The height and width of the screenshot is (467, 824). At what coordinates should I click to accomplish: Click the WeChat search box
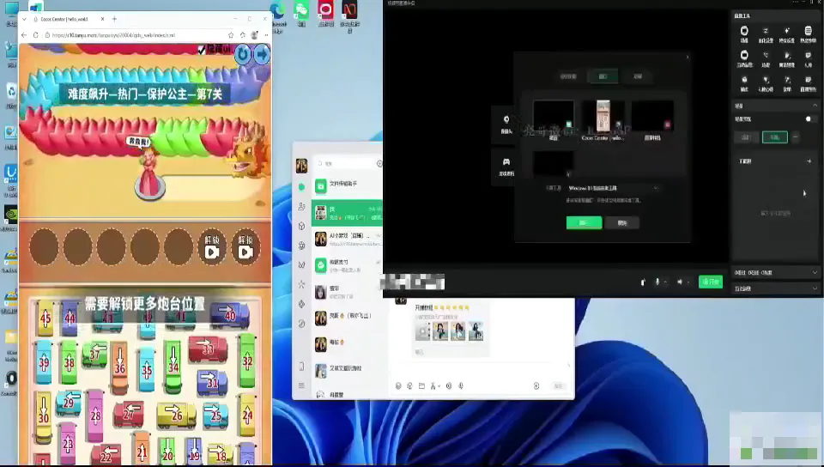click(x=344, y=164)
